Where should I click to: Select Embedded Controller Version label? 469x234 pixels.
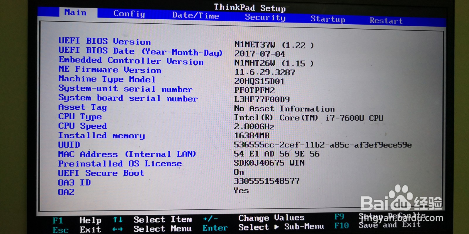click(x=131, y=61)
